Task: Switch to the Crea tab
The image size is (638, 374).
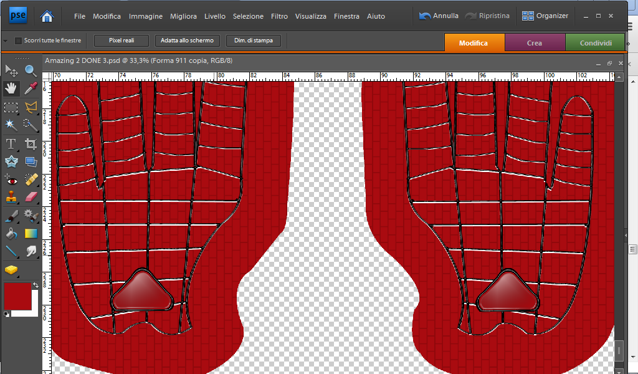Action: 535,42
